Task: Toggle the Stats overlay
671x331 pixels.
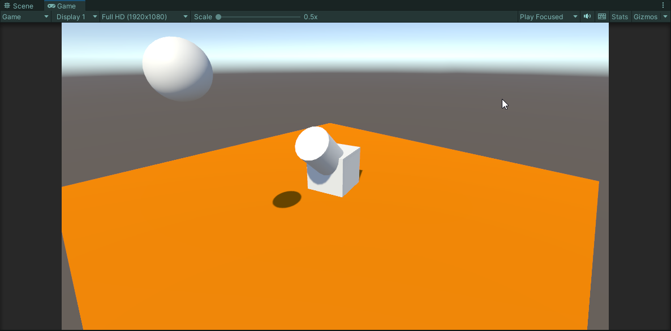Action: [x=619, y=16]
